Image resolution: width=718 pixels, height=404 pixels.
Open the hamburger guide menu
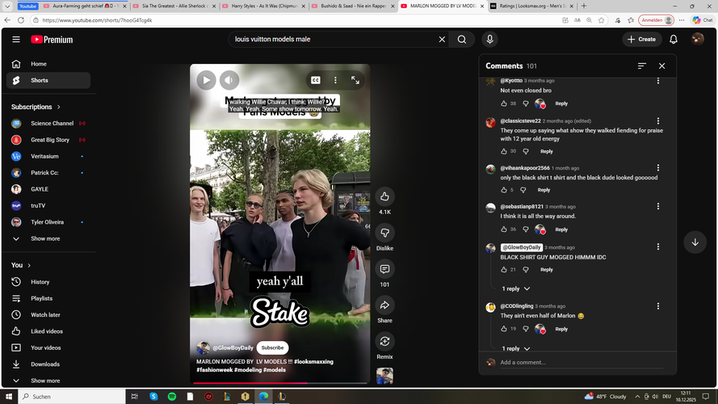(16, 39)
